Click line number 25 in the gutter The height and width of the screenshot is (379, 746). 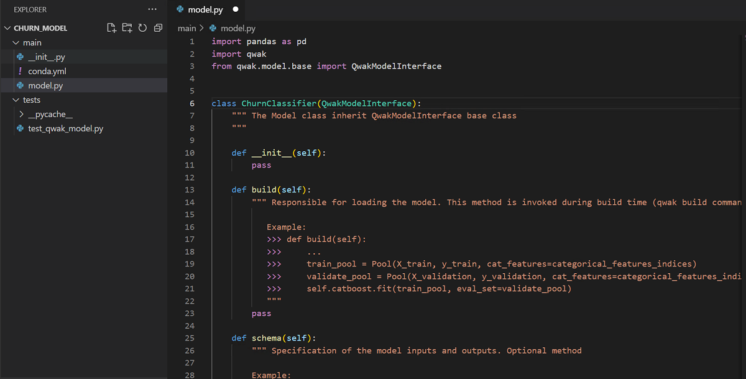coord(190,338)
